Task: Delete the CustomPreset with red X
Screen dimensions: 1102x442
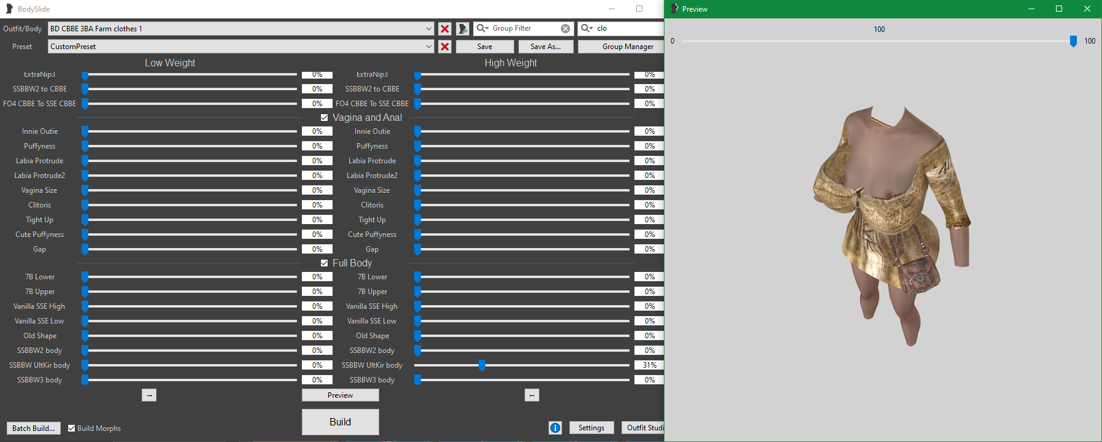Action: coord(445,47)
